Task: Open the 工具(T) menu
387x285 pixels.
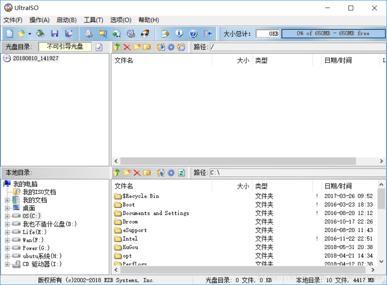Action: click(x=93, y=20)
